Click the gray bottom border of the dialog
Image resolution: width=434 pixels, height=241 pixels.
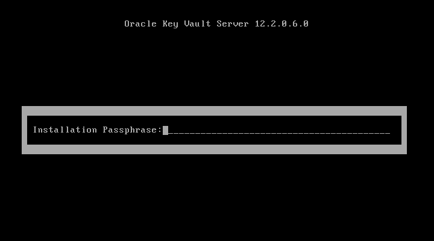(214, 149)
